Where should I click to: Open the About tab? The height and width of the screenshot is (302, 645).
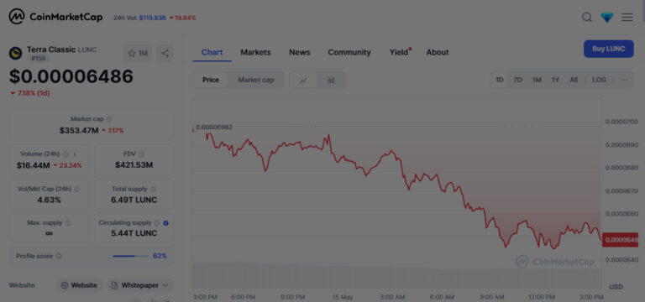point(438,52)
